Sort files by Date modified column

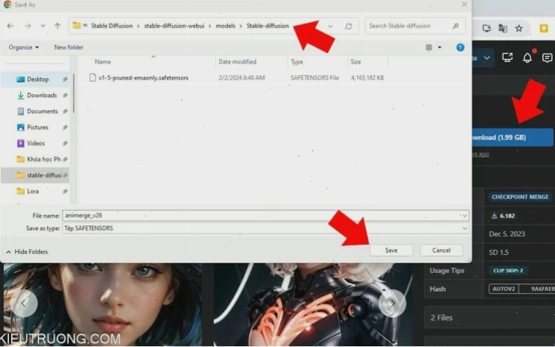237,61
